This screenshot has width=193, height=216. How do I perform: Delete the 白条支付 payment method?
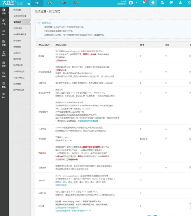[x=190, y=129]
